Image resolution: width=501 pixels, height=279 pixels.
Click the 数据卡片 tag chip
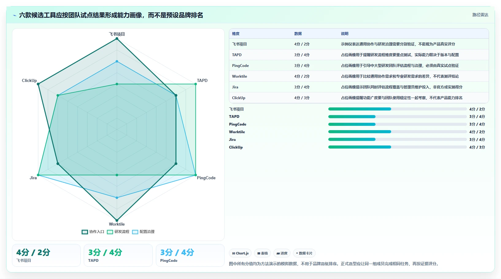(304, 253)
